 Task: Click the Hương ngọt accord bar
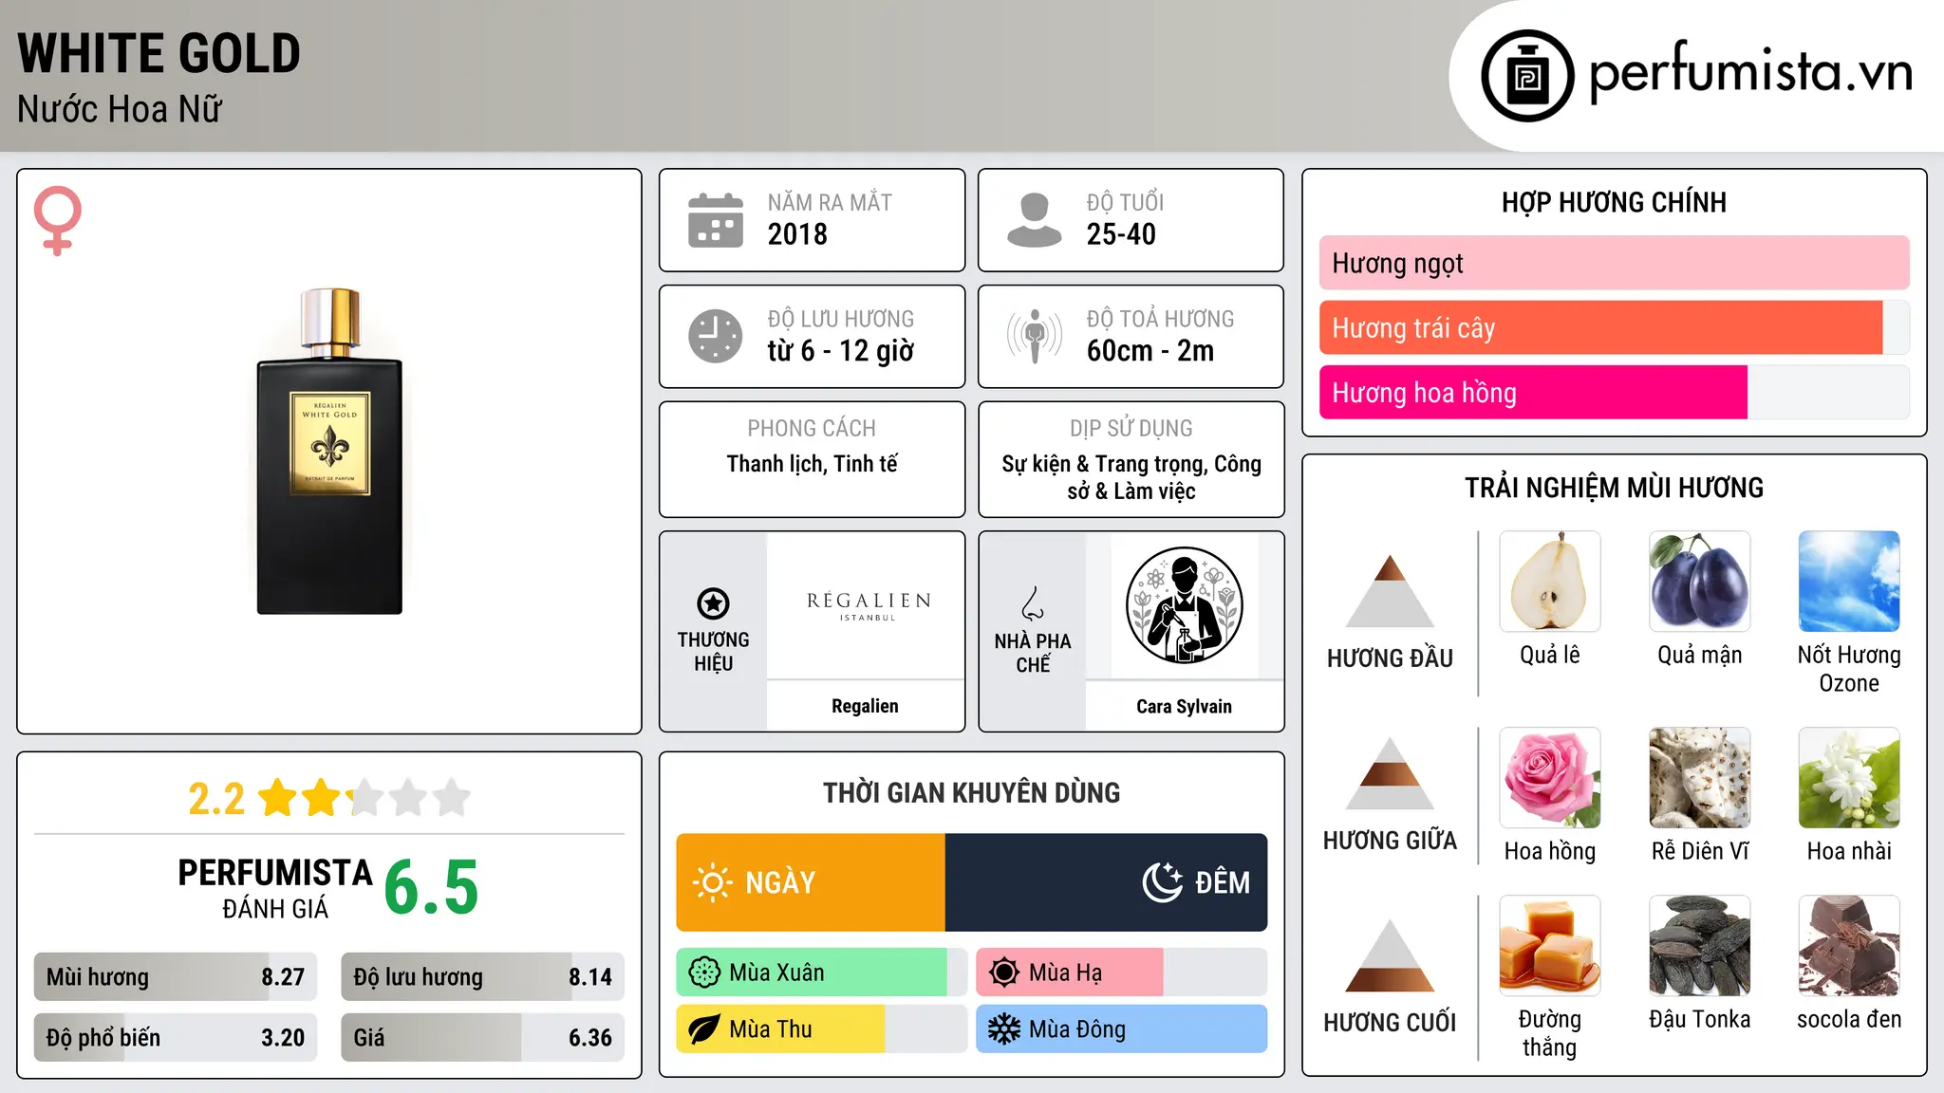click(1614, 263)
